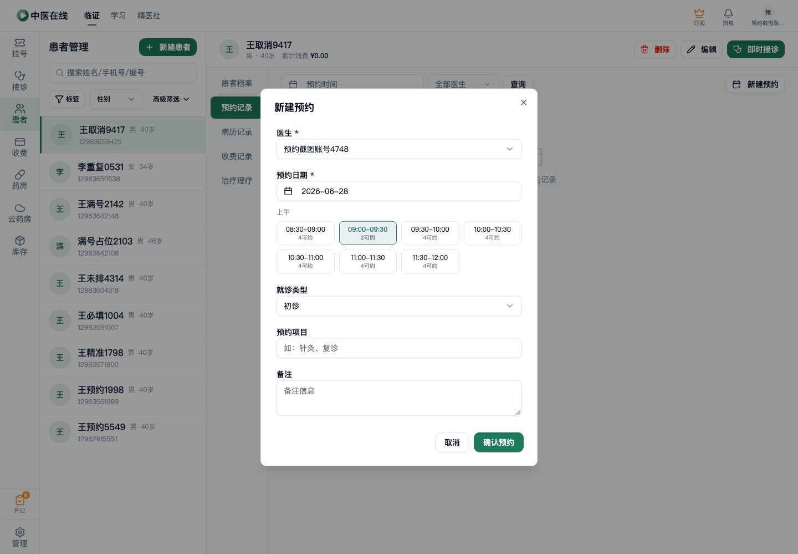Open the 消息 bell notifications
This screenshot has height=555, width=798.
click(x=728, y=16)
